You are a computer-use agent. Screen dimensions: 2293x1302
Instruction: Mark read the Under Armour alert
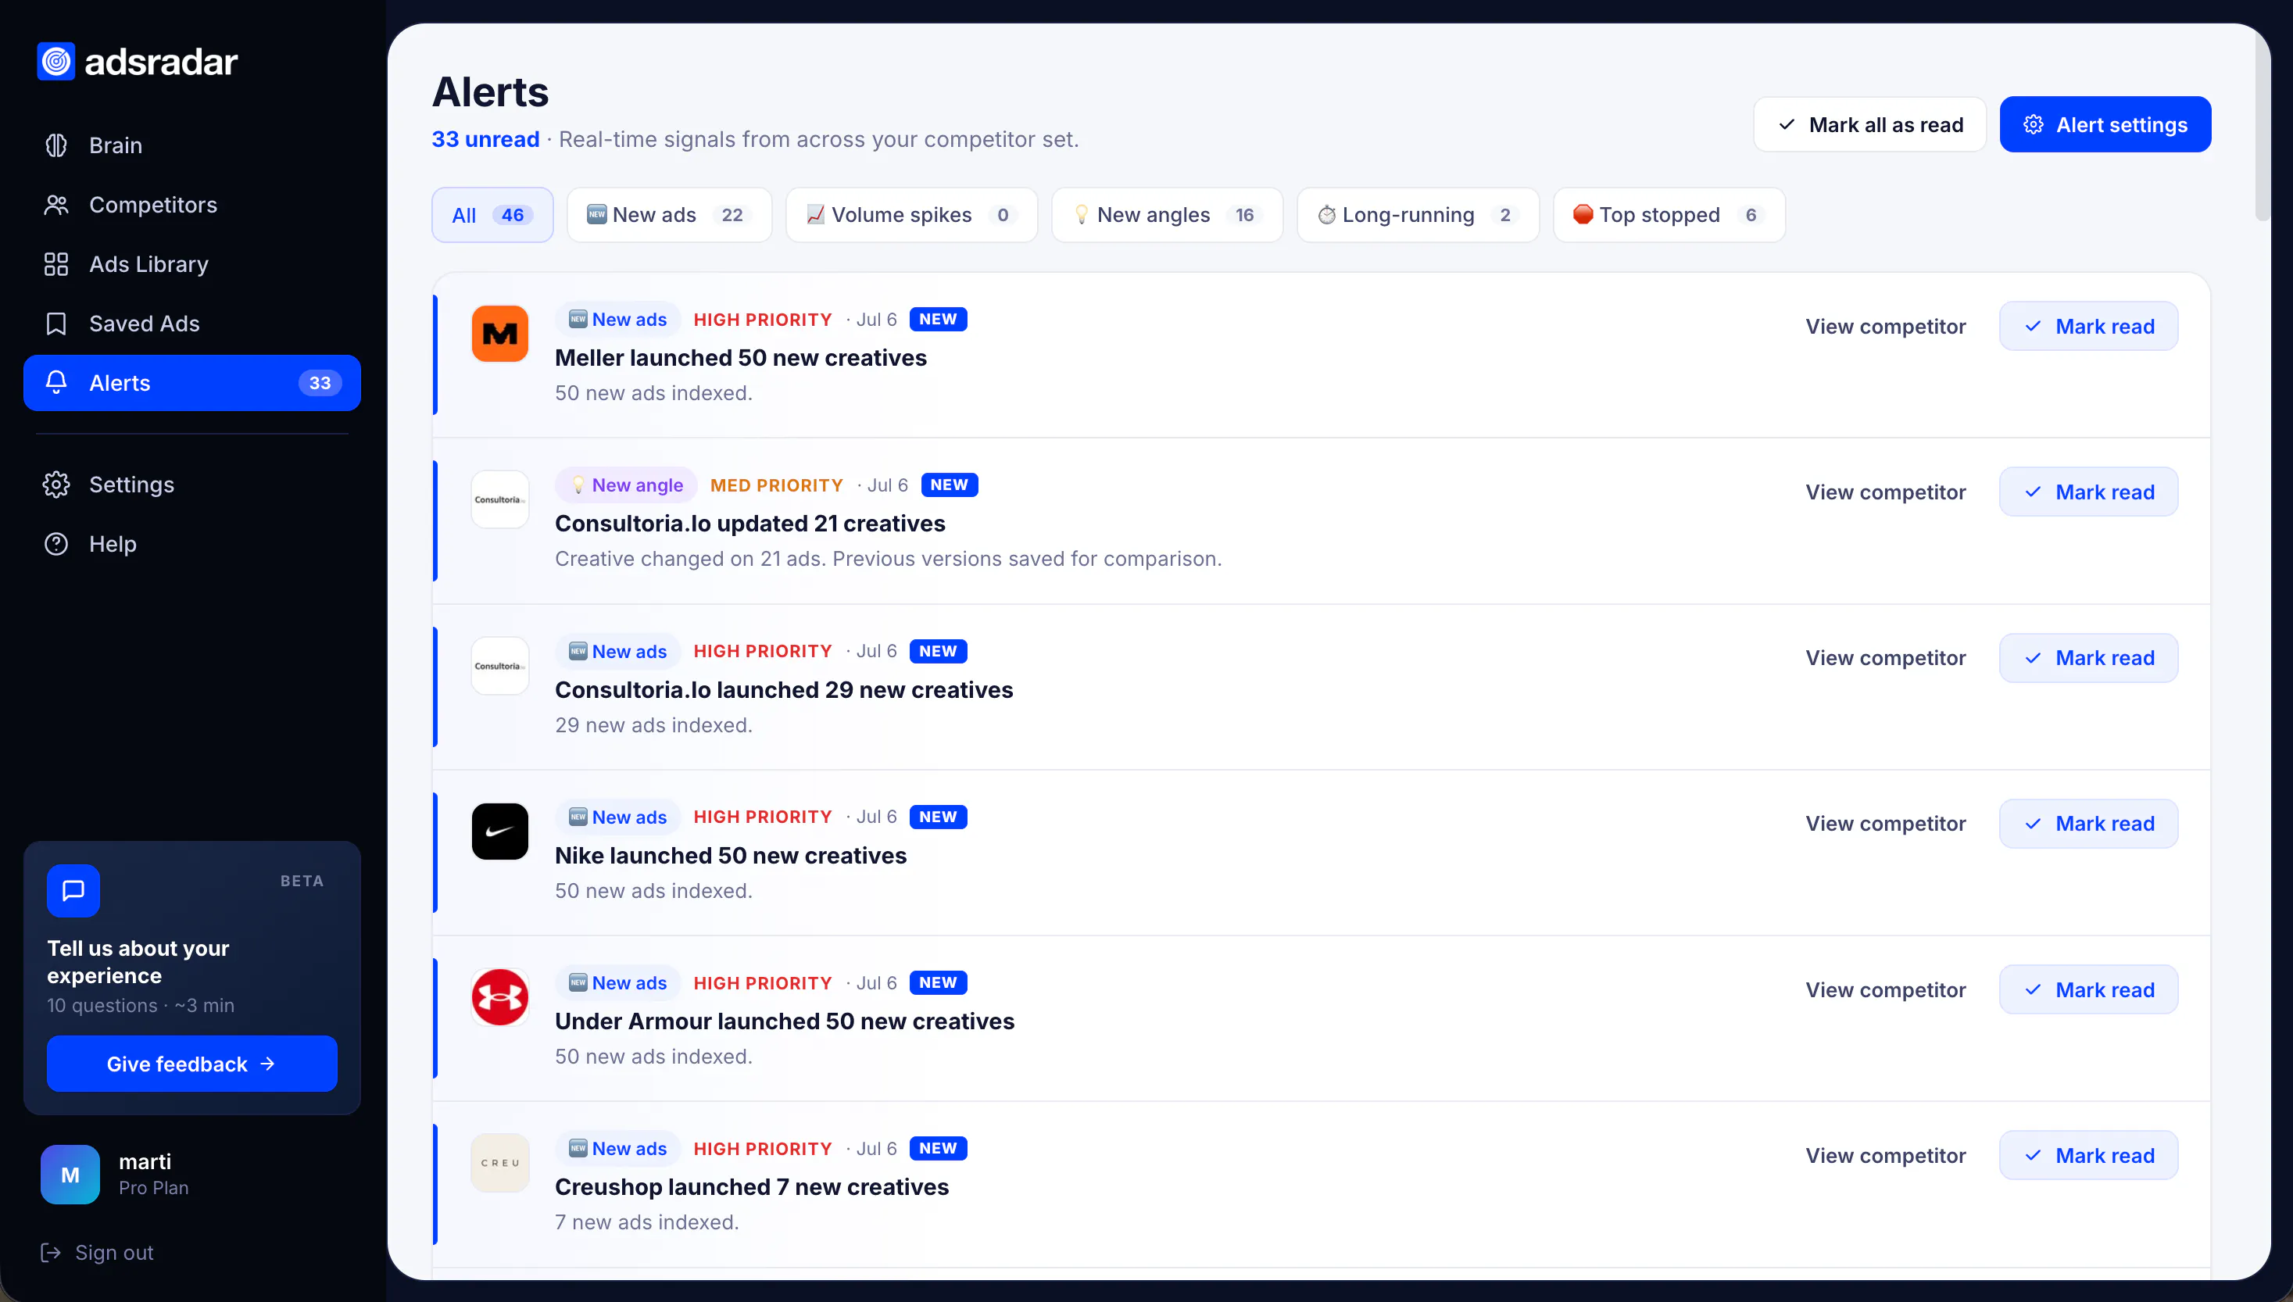[x=2088, y=990]
